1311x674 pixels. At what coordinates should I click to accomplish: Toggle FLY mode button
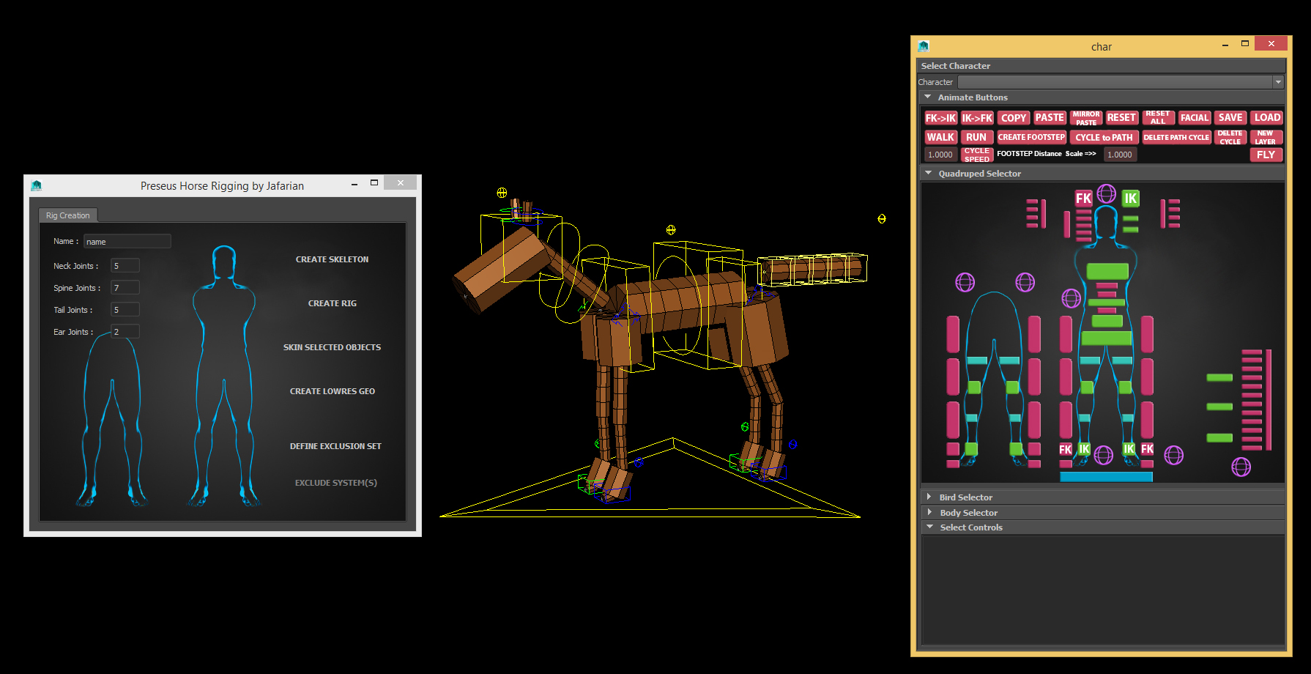coord(1266,155)
